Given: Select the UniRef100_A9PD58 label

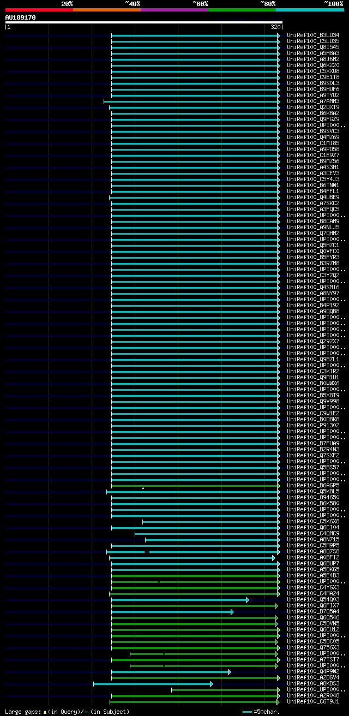Looking at the screenshot, I should click(313, 150).
